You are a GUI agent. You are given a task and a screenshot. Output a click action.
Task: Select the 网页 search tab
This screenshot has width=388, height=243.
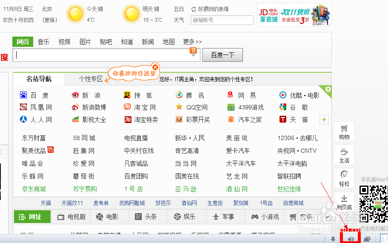pos(23,42)
